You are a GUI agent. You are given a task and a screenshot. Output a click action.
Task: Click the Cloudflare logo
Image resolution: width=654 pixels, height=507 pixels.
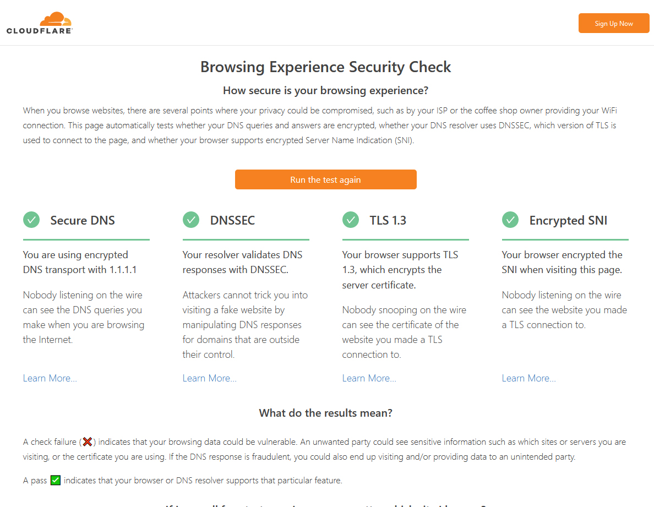[x=40, y=23]
